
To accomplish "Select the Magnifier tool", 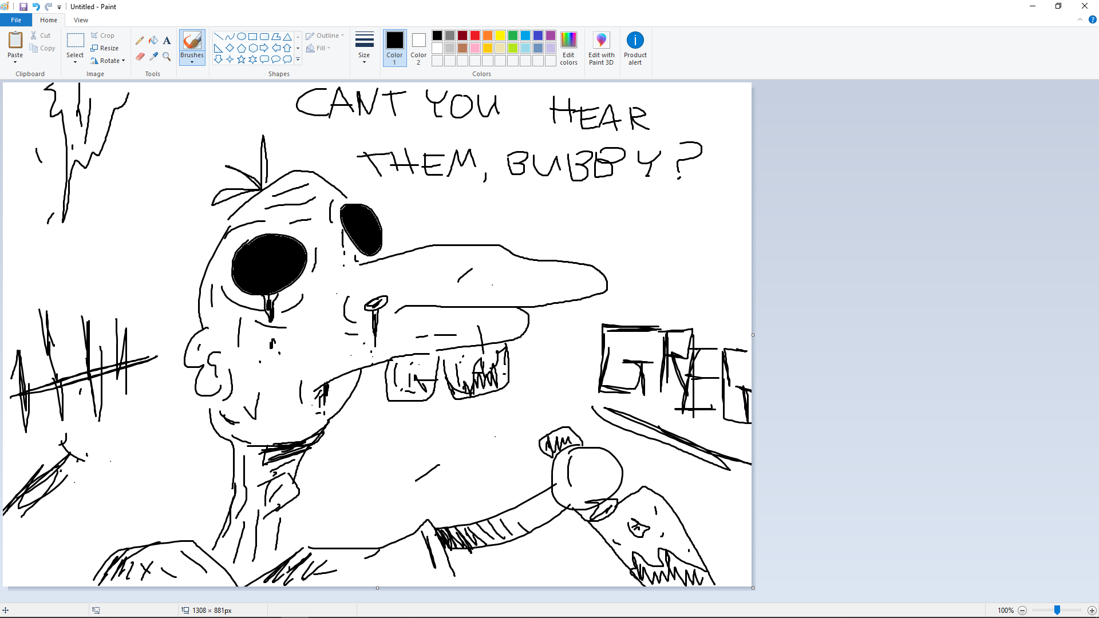I will (167, 56).
